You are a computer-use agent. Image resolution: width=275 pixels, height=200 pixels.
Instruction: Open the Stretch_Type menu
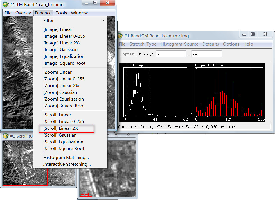[143, 44]
